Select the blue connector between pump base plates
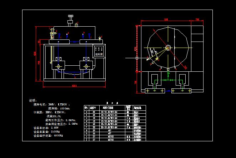The width and height of the screenshot is (236, 158). coord(168,91)
